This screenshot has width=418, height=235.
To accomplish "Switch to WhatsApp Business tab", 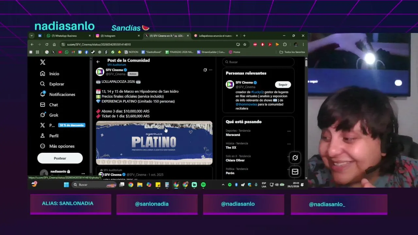I will pos(69,36).
